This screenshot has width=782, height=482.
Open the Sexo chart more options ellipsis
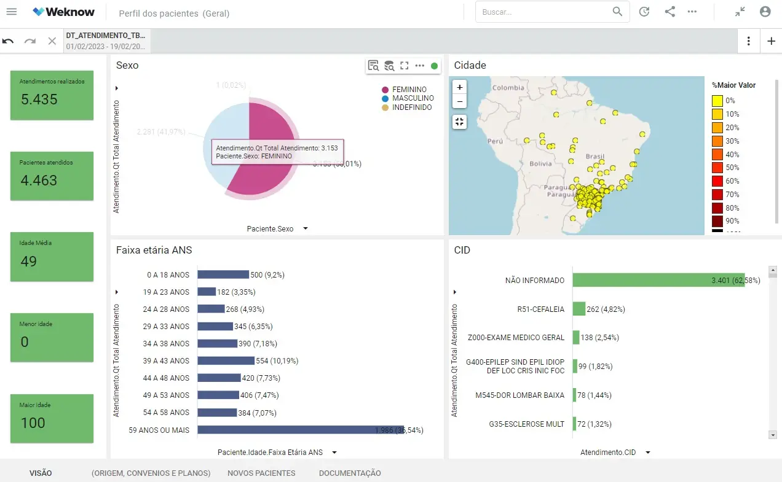pos(420,66)
